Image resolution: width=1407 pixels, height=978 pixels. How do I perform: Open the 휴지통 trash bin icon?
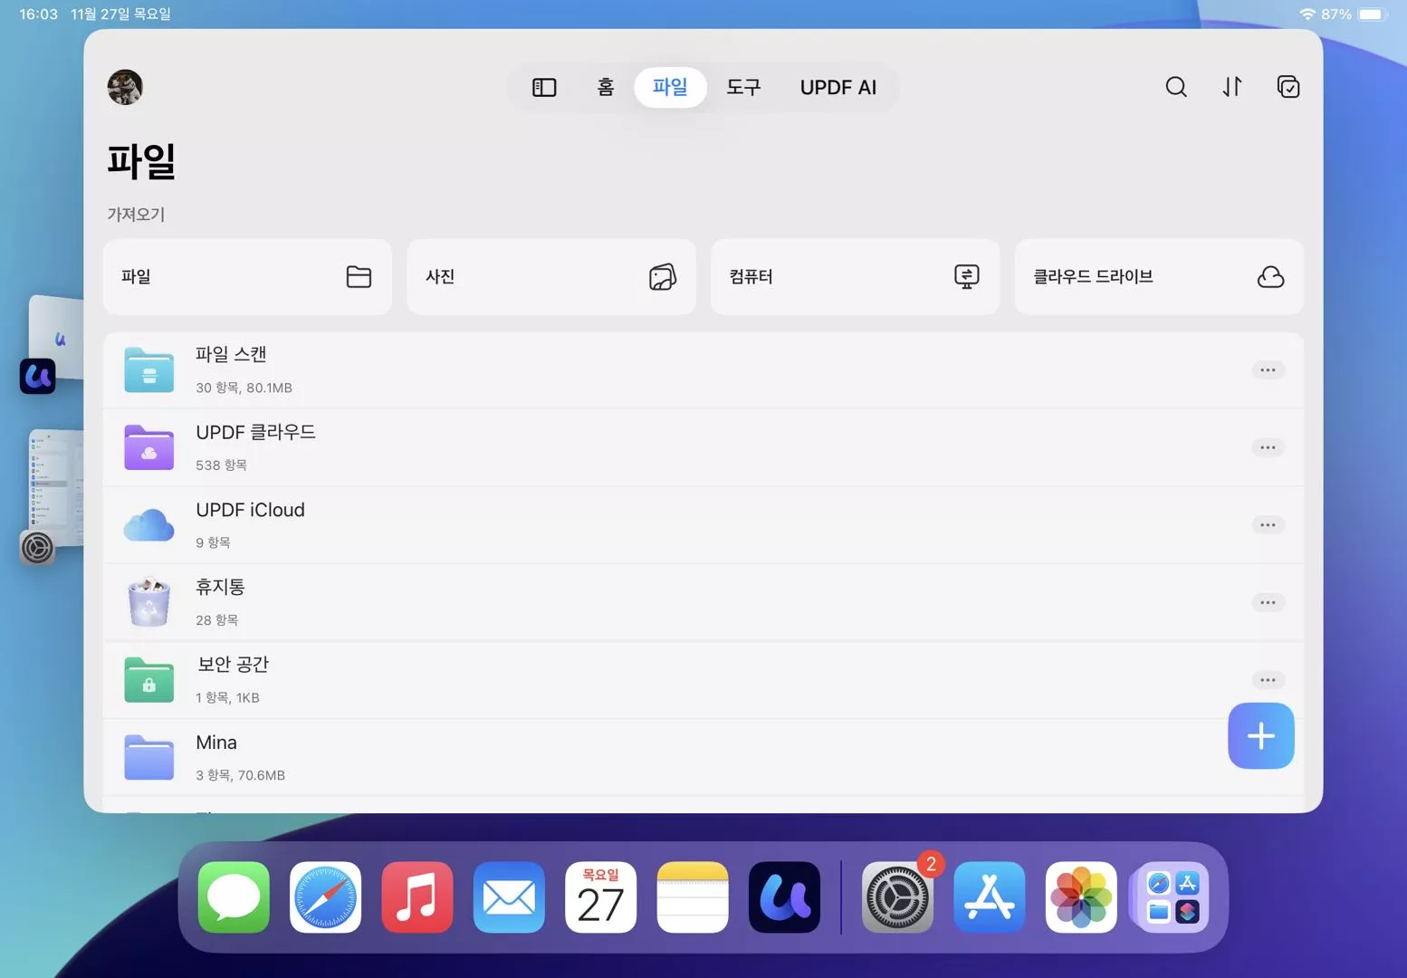149,602
